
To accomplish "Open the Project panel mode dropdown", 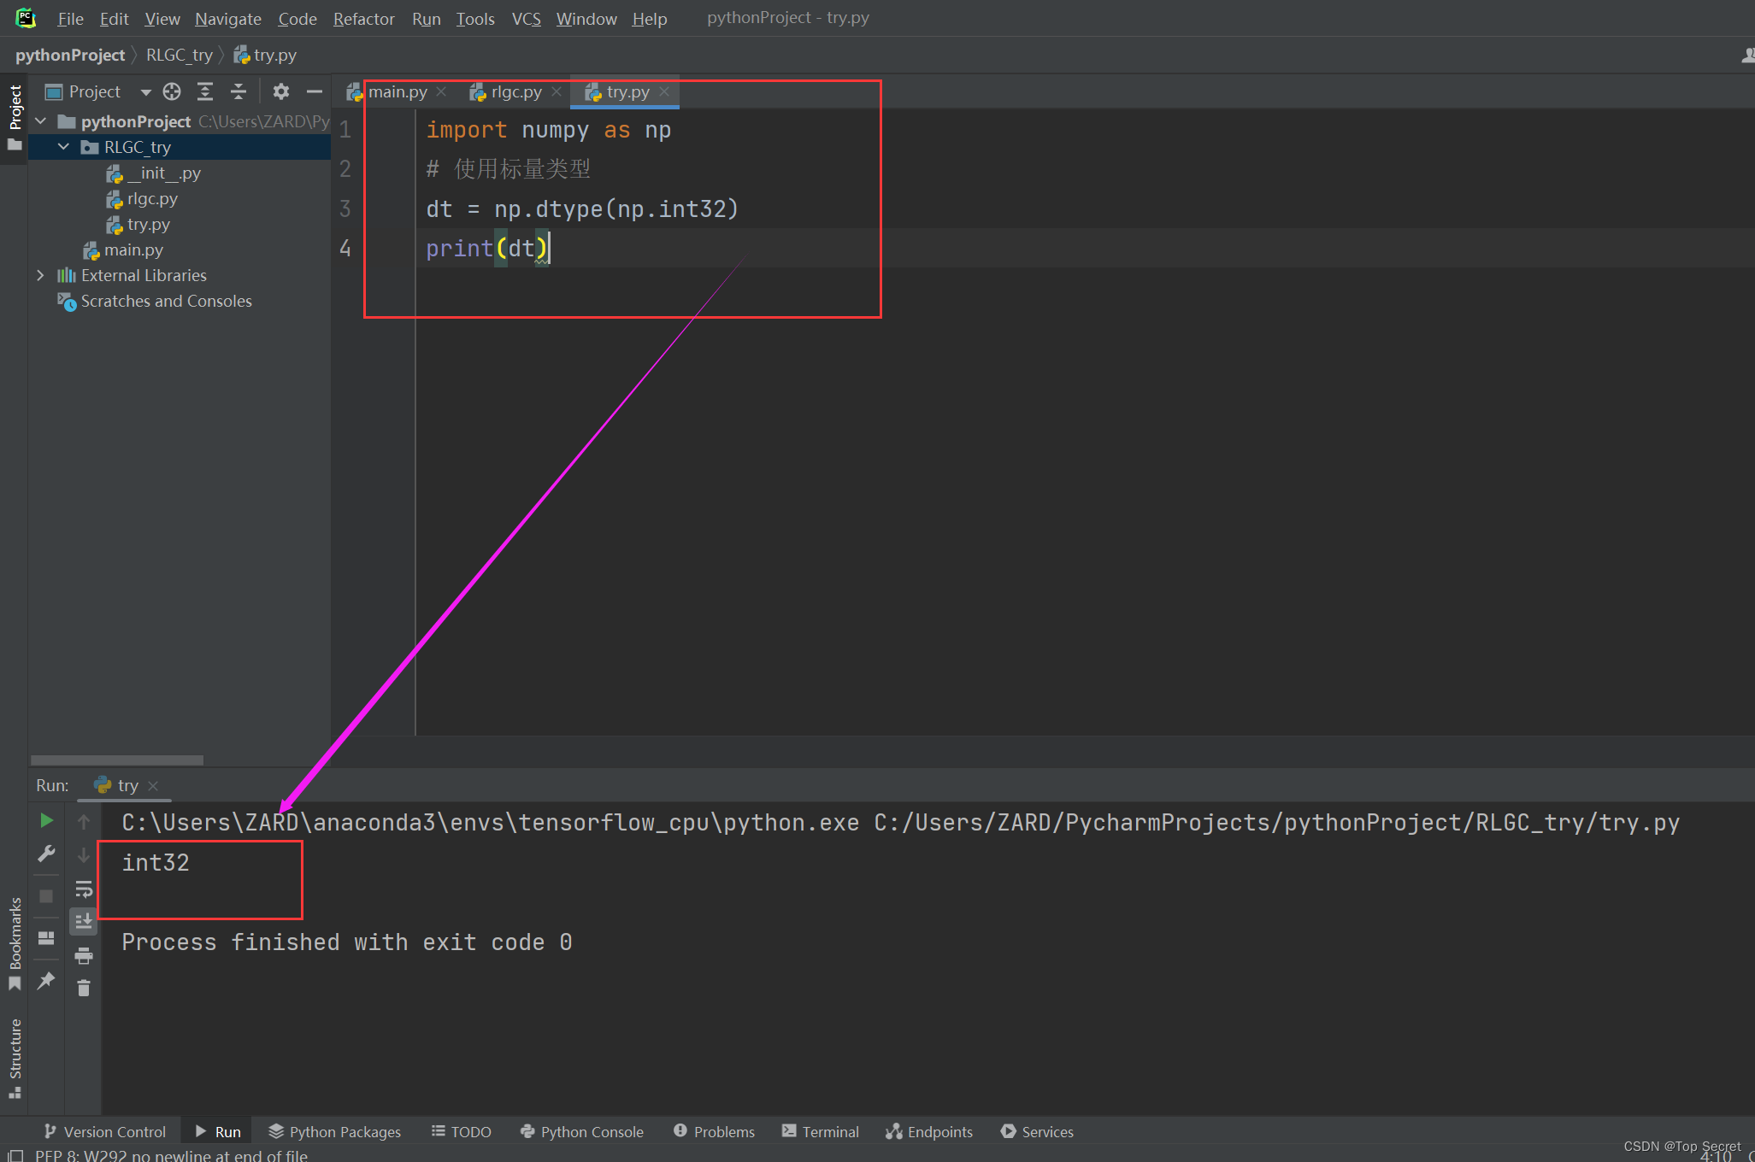I will (145, 91).
